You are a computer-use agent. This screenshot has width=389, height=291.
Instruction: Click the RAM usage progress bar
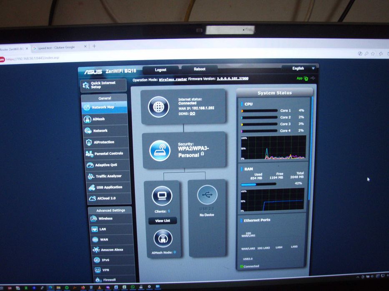pyautogui.click(x=258, y=184)
